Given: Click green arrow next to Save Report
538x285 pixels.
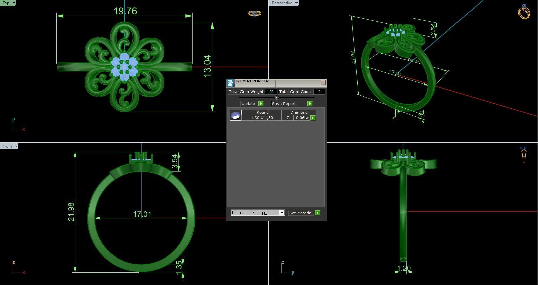Looking at the screenshot, I should click(310, 104).
